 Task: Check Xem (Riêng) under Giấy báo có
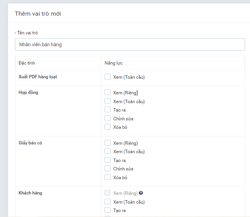coord(108,143)
